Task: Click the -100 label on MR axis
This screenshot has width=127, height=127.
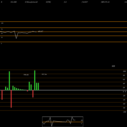Action: tap(124, 112)
